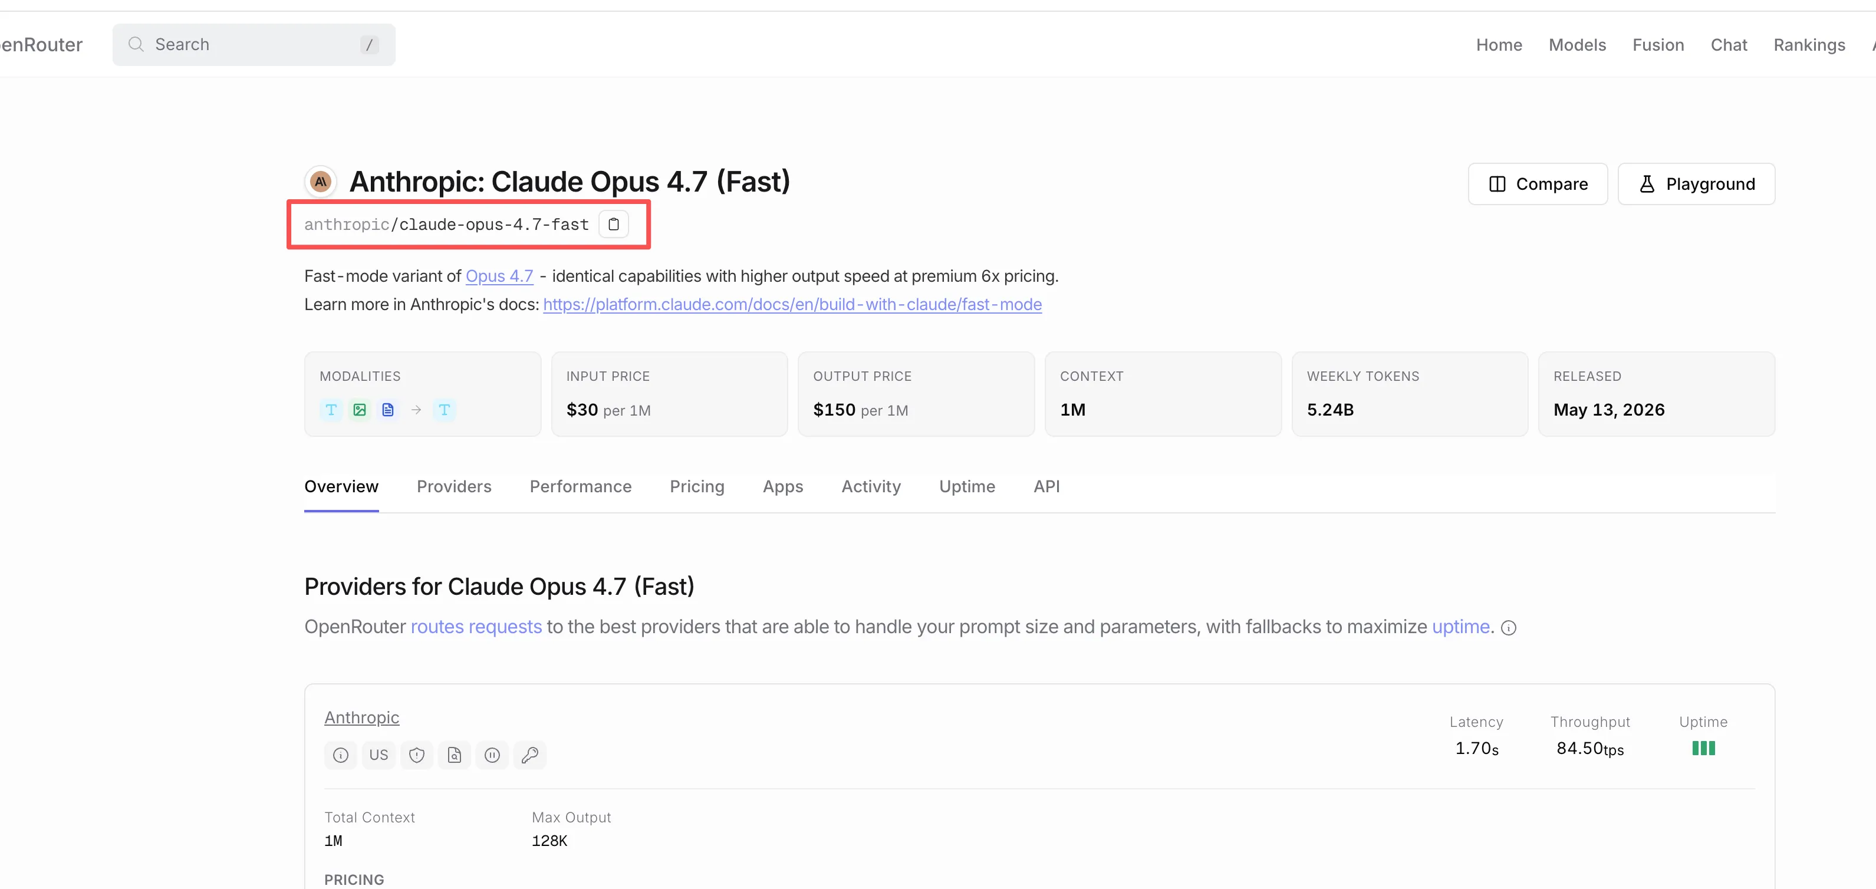Click the key icon in provider row
The width and height of the screenshot is (1876, 889).
tap(530, 755)
